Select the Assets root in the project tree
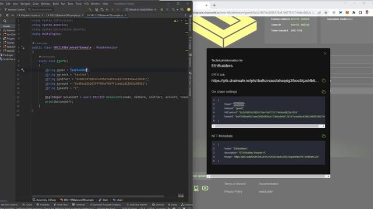The height and width of the screenshot is (209, 373). click(x=6, y=26)
